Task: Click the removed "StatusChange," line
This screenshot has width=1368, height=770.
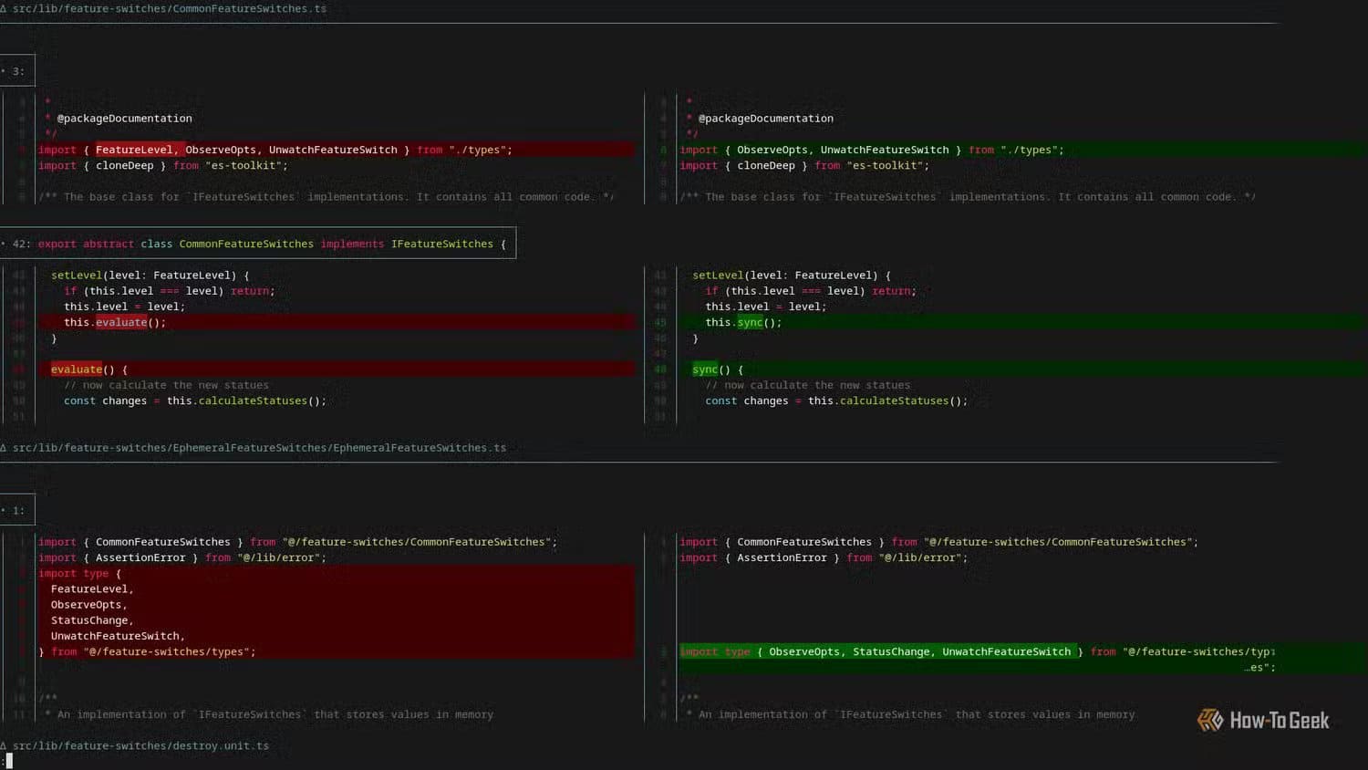Action: coord(336,620)
